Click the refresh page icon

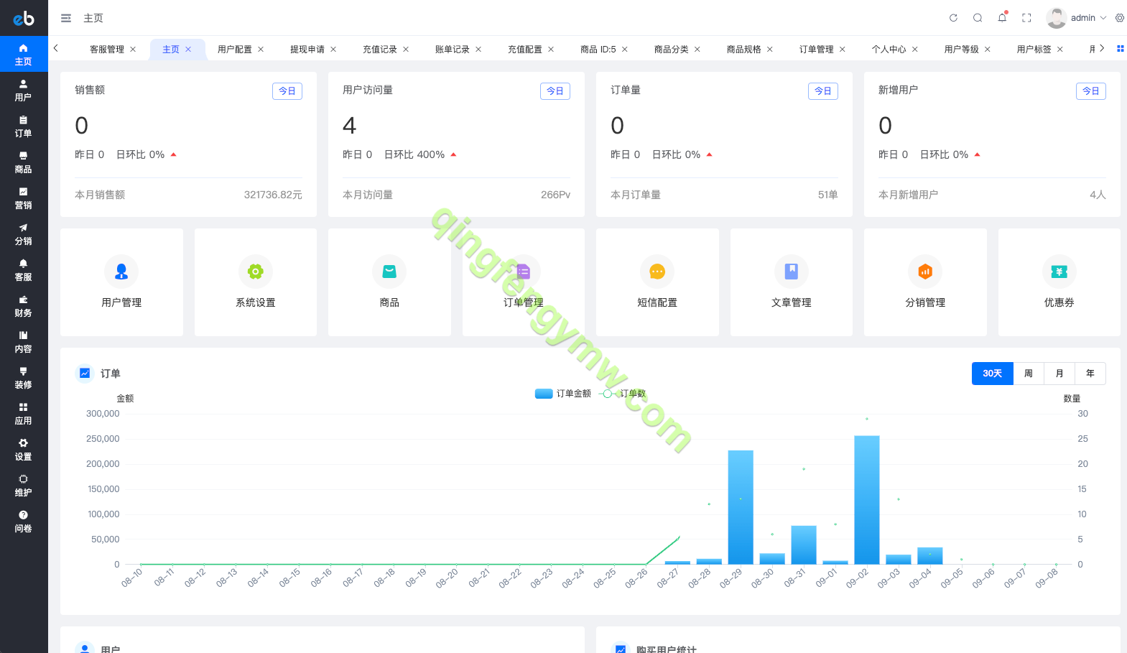(x=953, y=18)
